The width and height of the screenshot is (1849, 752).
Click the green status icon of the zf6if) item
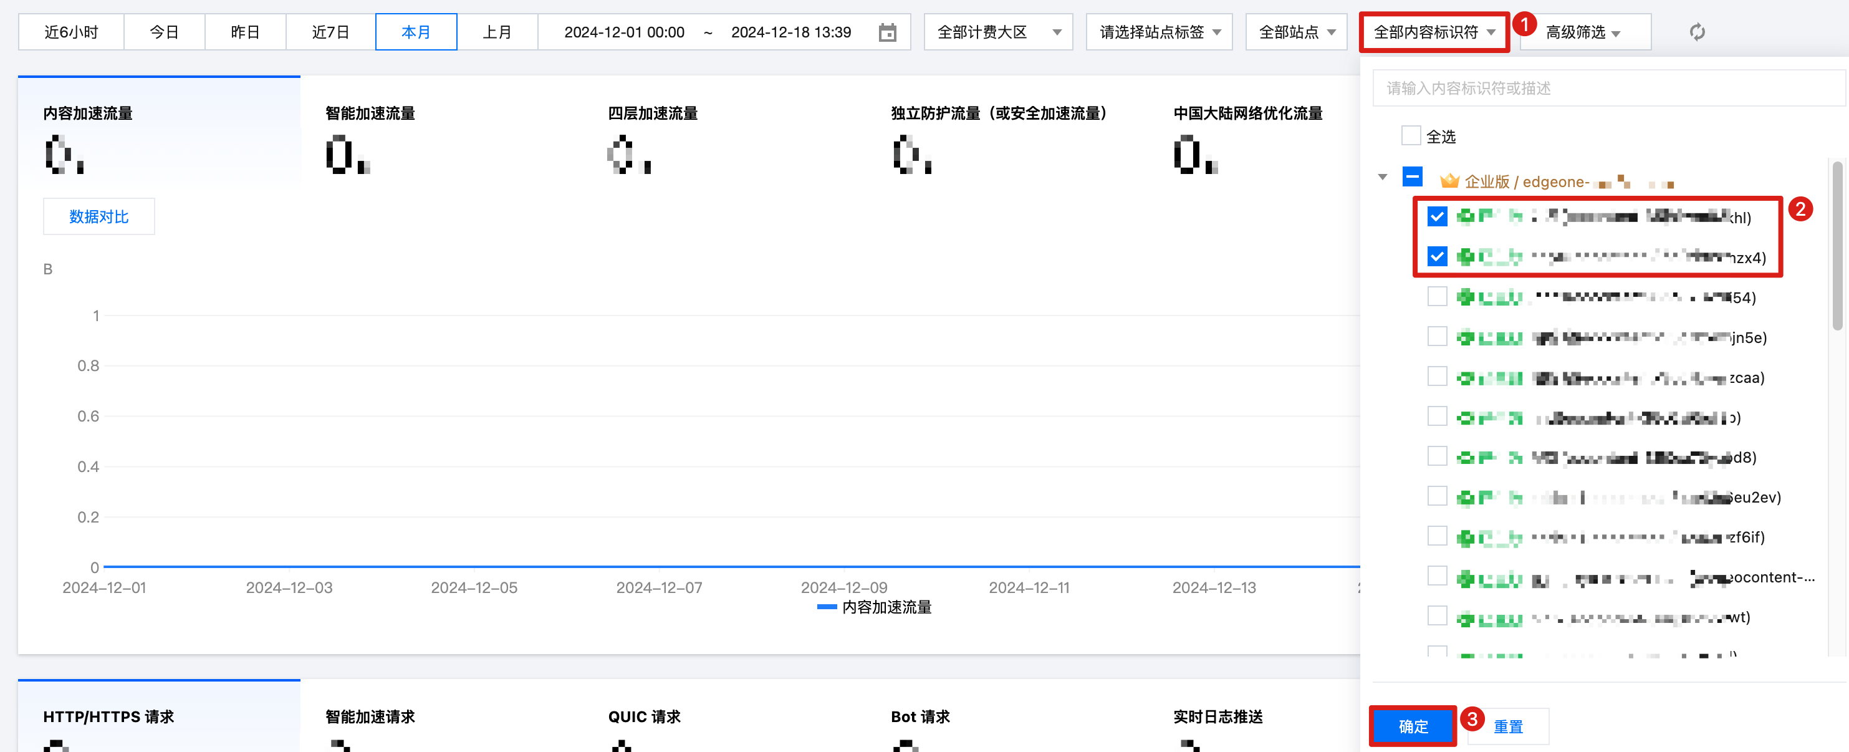click(x=1465, y=537)
